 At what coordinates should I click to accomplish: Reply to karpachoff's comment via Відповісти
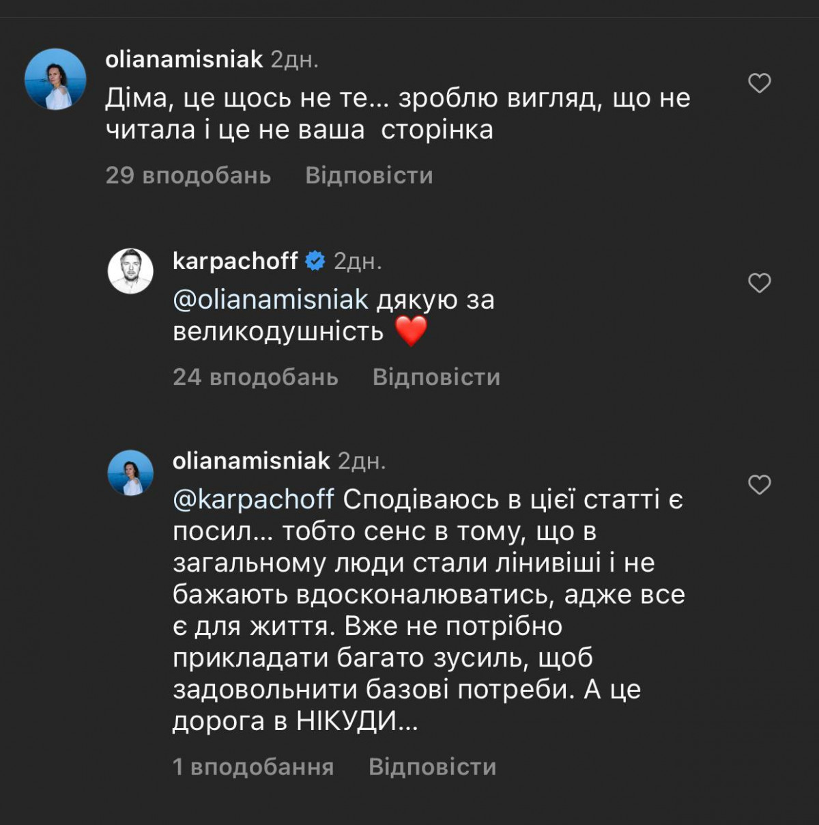pos(436,378)
